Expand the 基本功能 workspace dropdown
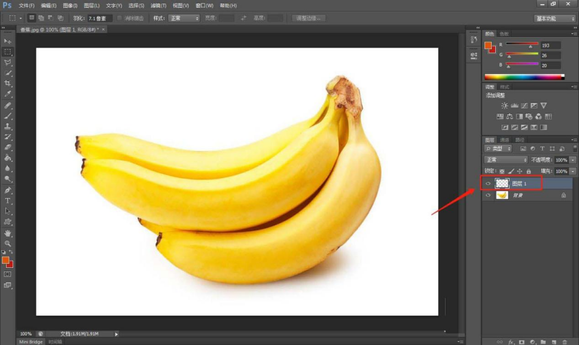 pos(554,19)
